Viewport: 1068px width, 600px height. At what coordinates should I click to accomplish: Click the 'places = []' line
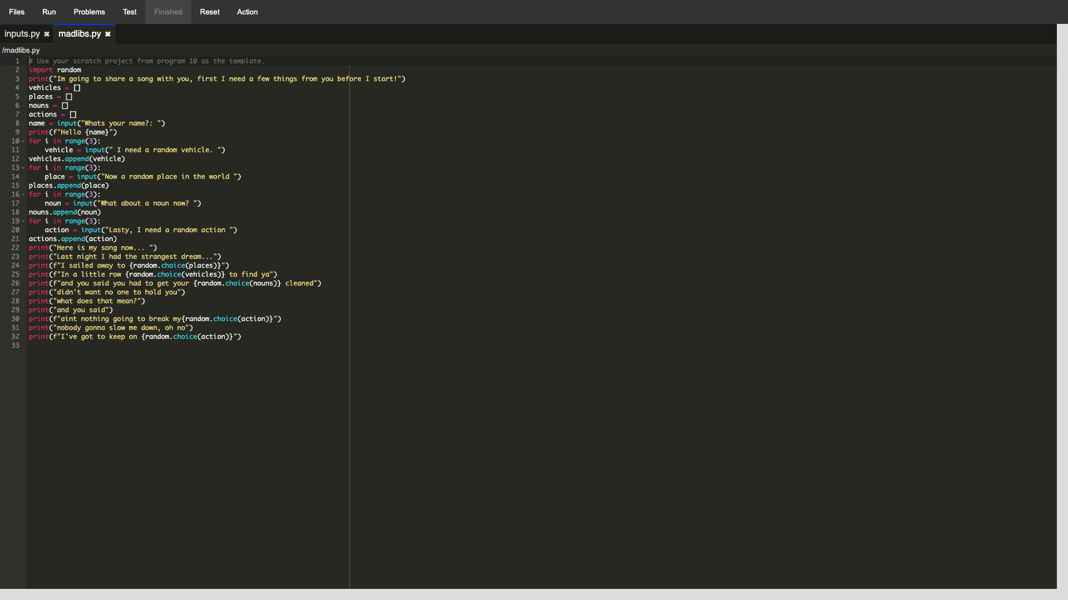click(x=51, y=97)
